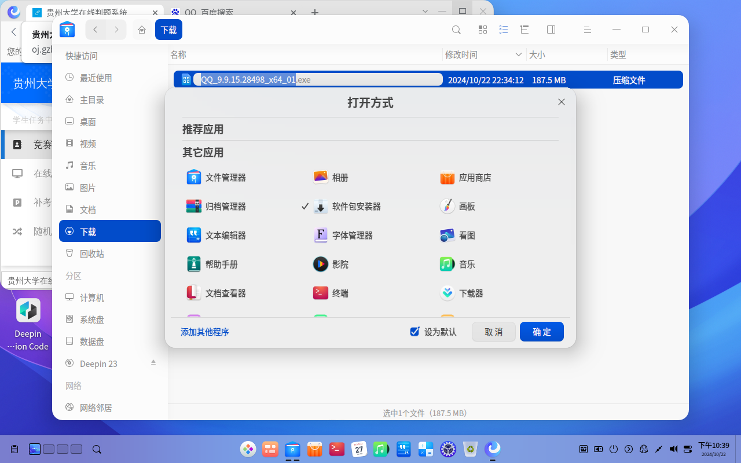Switch to tree view in file manager
This screenshot has height=463, width=741.
524,30
